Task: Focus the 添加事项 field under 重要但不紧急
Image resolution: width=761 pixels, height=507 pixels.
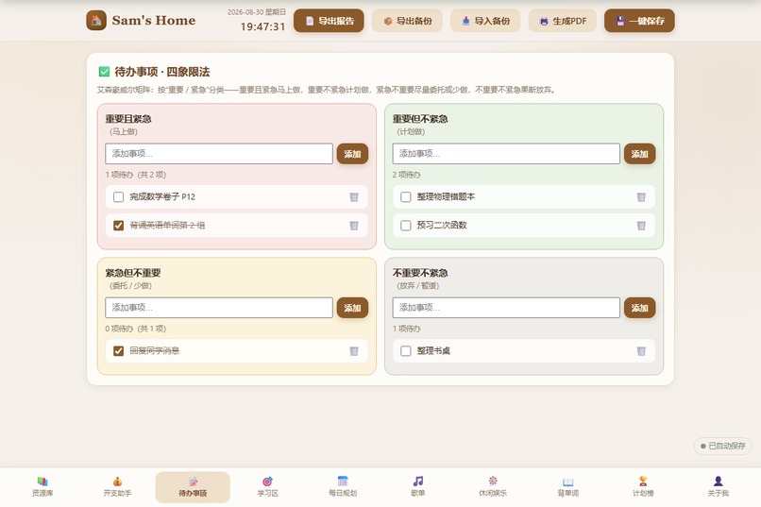Action: (506, 154)
